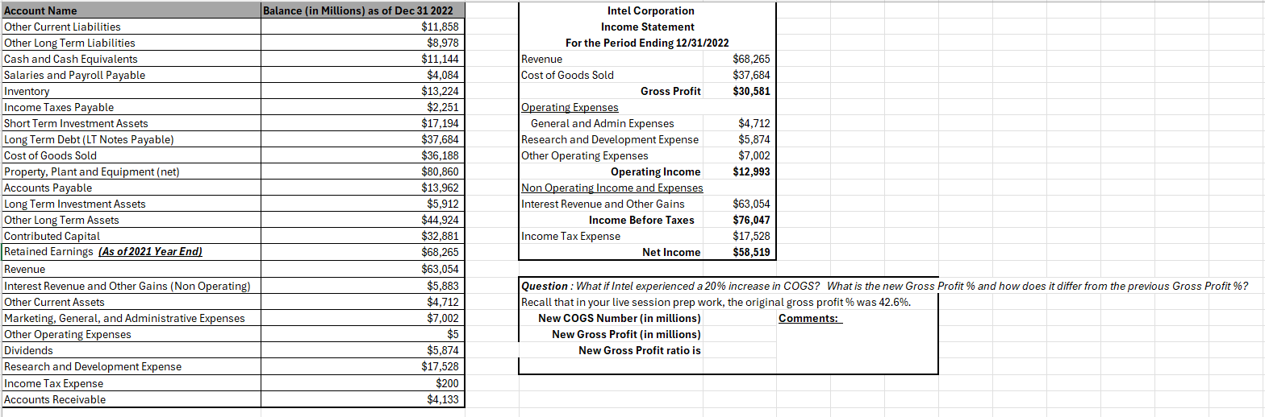Screen dimensions: 1265x417
Task: Click the 'Other Current Liabilities' account cell
Action: pyautogui.click(x=132, y=27)
